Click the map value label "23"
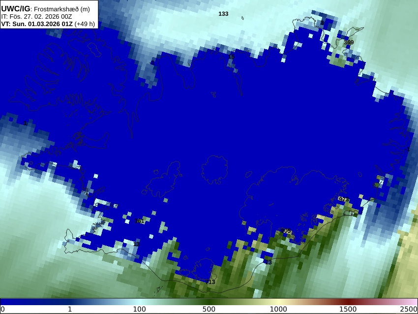The height and width of the screenshot is (314, 418). pyautogui.click(x=269, y=262)
